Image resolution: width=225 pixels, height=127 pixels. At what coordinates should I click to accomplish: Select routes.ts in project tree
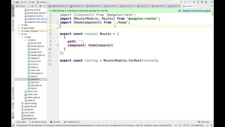33,79
